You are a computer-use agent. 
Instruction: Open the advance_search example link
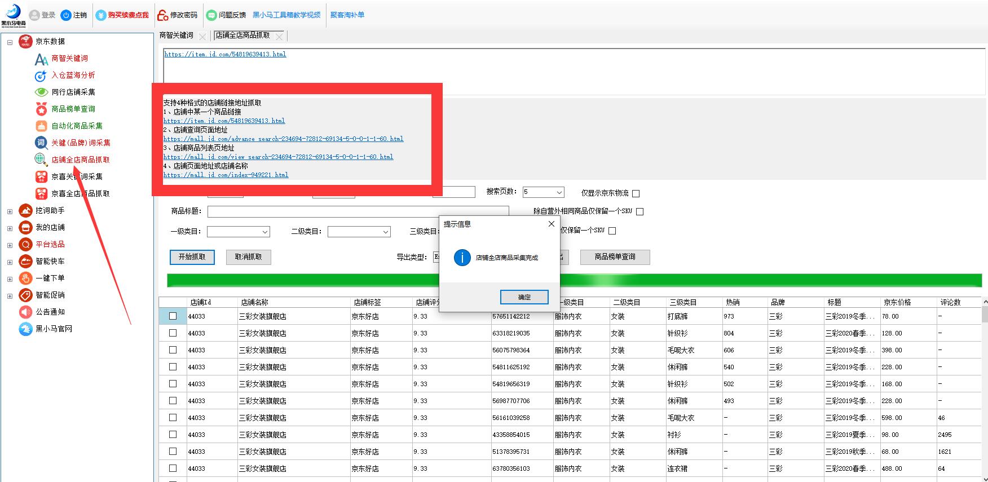coord(283,139)
